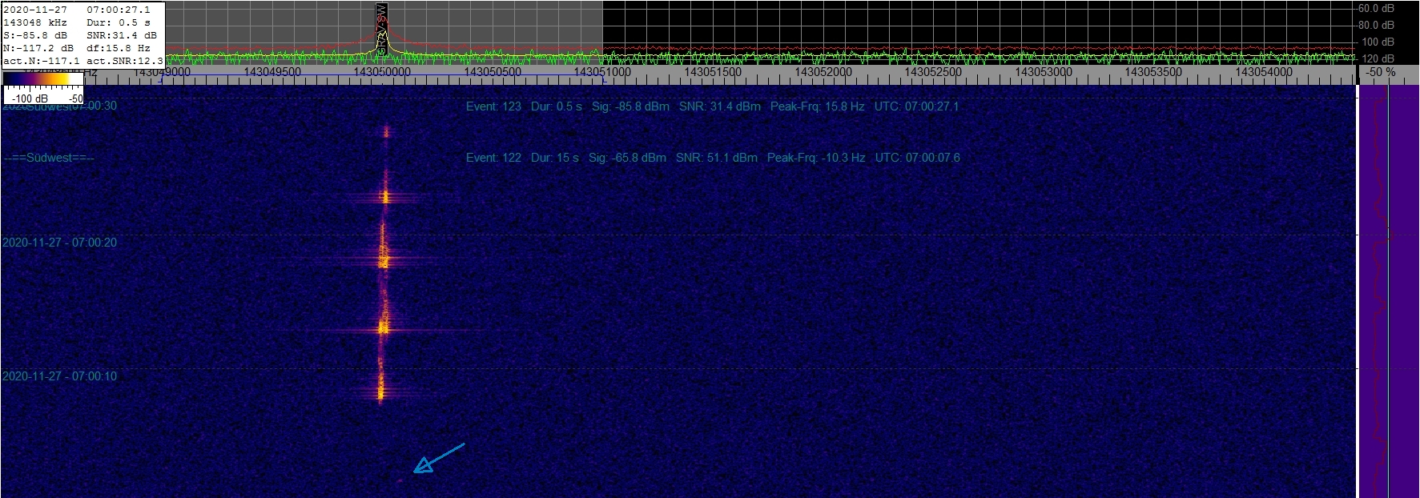This screenshot has height=498, width=1420.
Task: Click the N:-117.2 dB readout in info box
Action: pyautogui.click(x=38, y=48)
